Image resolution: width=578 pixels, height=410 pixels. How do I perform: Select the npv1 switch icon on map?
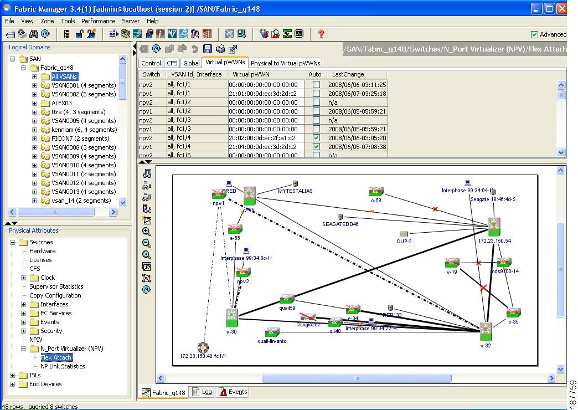click(218, 194)
